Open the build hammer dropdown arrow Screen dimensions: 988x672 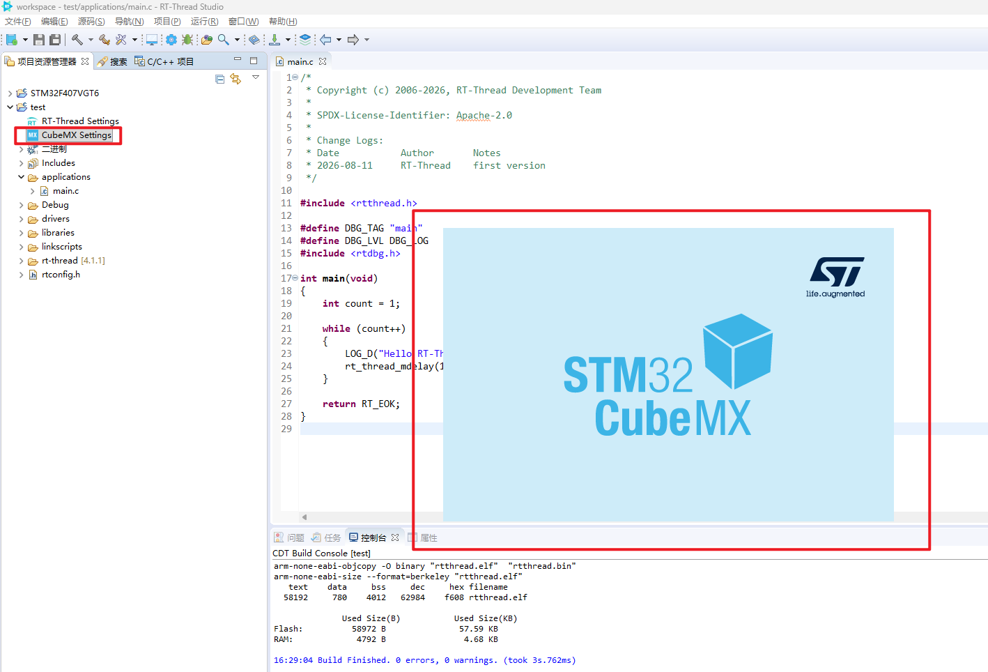tap(91, 40)
